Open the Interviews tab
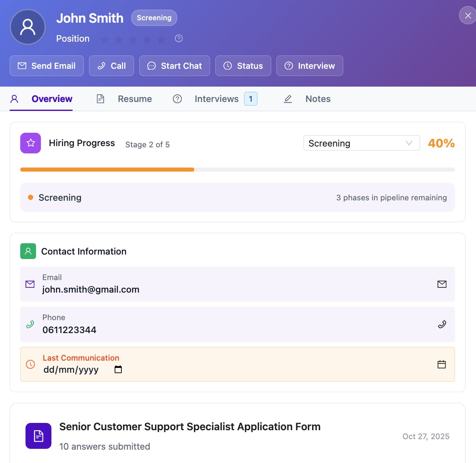 [x=217, y=99]
